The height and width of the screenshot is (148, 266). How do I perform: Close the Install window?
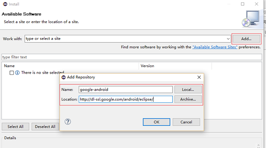(x=256, y=4)
